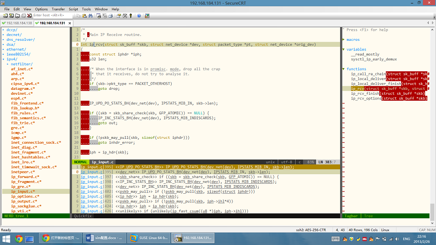Select sysctl_ip_early_demux variable tag
The height and width of the screenshot is (245, 436).
coord(374,59)
